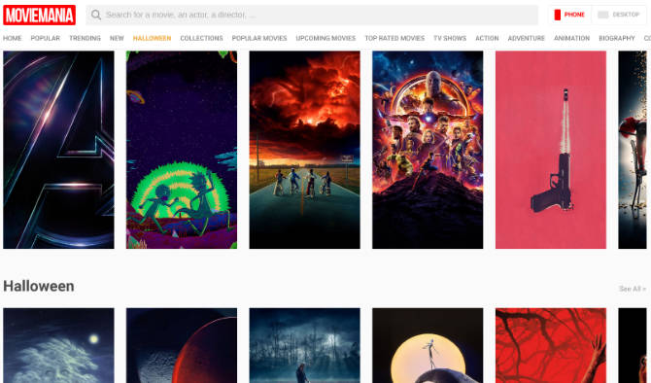The height and width of the screenshot is (383, 651).
Task: Focus the movie search field
Action: [312, 15]
